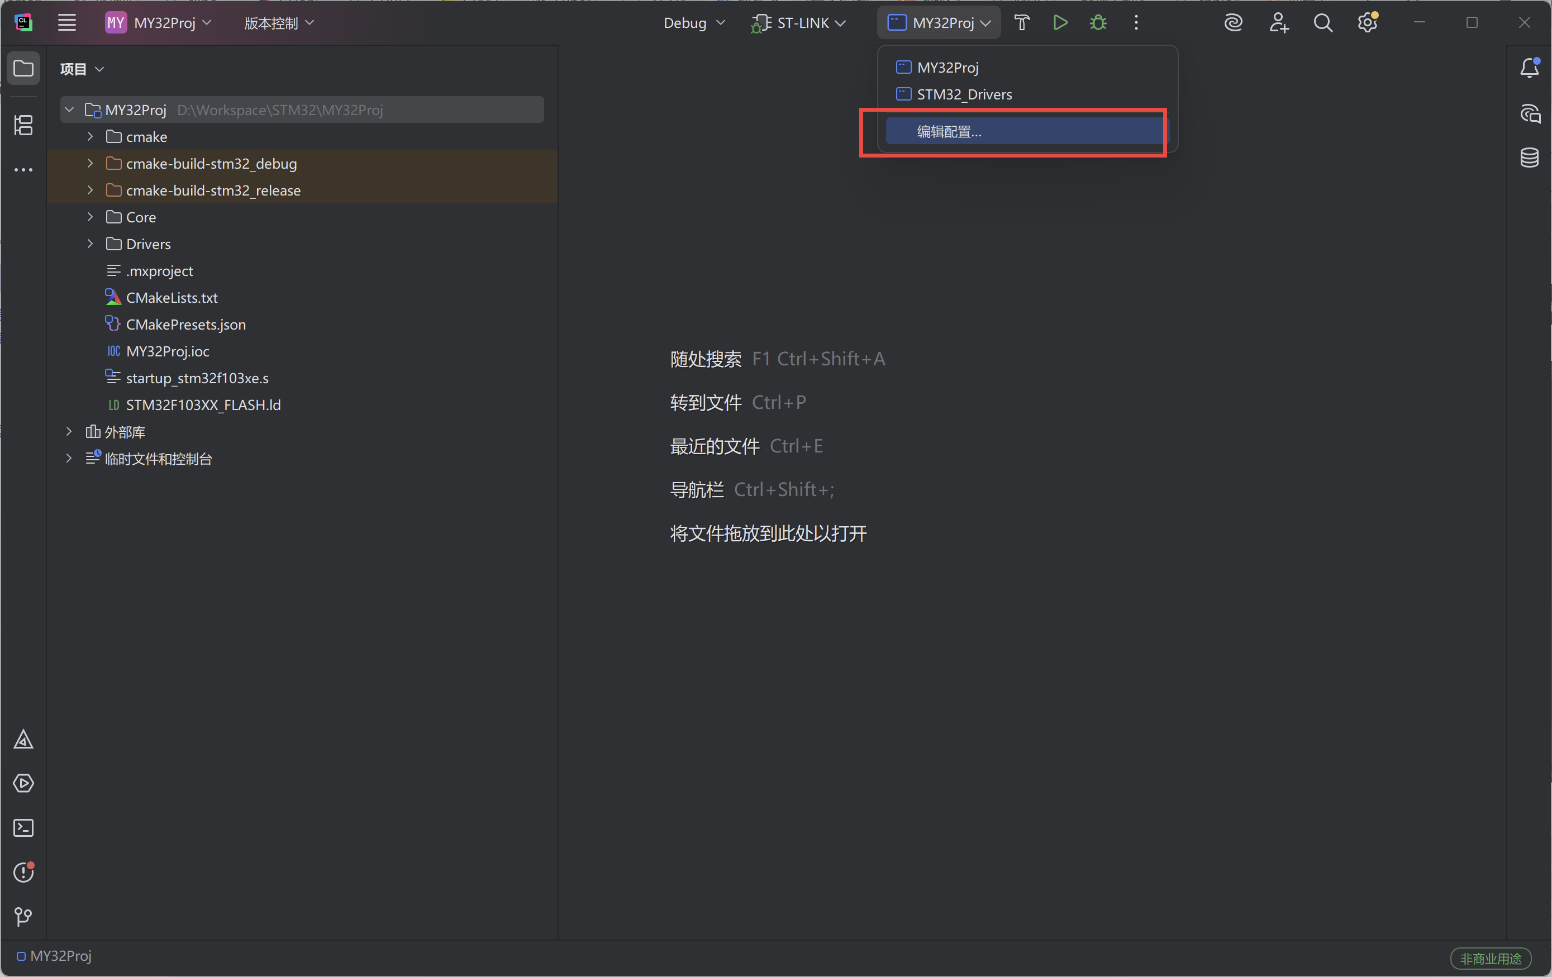Open the Debug build profile dropdown

point(694,23)
